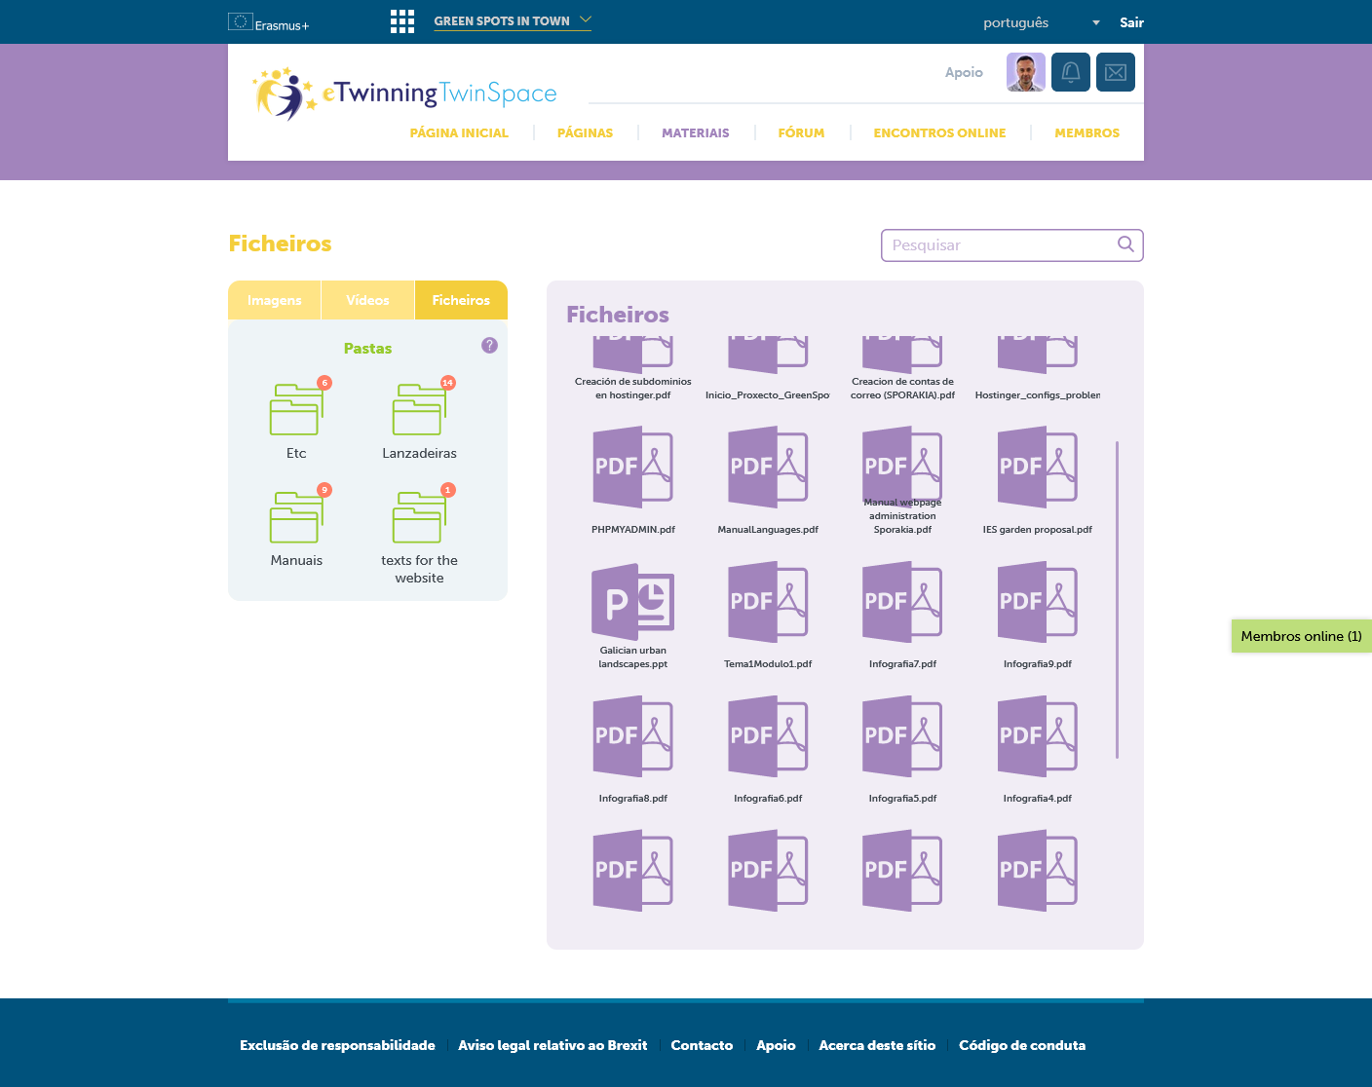Click Creacion de contas de correo filename
The image size is (1372, 1087).
[902, 389]
